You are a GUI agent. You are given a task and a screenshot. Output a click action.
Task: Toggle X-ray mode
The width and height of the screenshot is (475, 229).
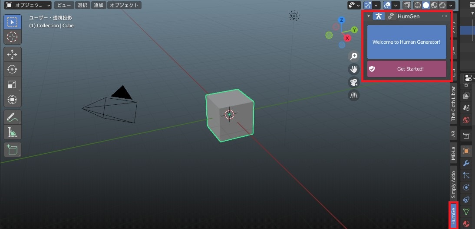point(406,5)
